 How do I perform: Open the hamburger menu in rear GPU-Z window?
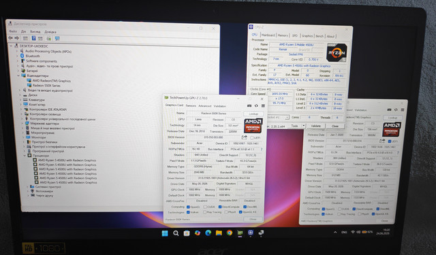point(403,110)
